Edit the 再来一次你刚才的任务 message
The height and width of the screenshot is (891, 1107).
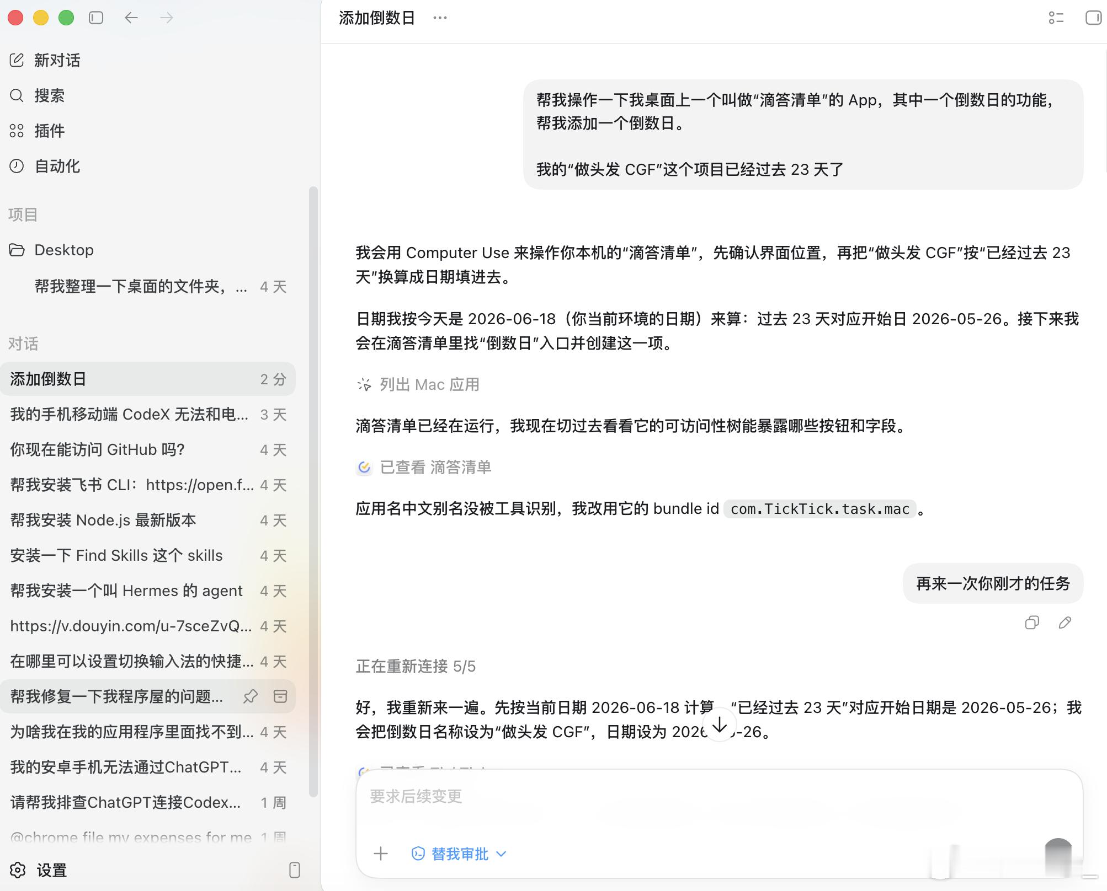pos(1065,622)
